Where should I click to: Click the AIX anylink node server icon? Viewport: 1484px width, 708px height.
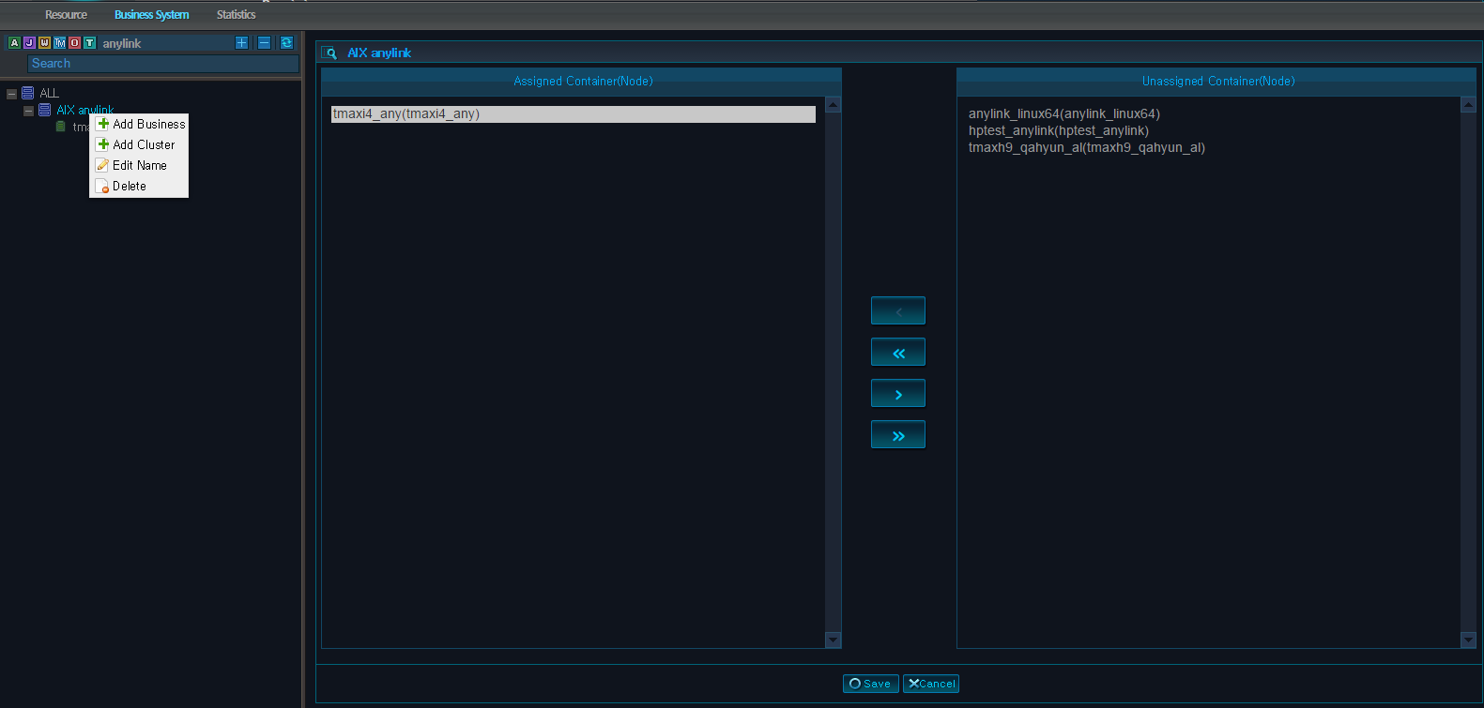[44, 110]
